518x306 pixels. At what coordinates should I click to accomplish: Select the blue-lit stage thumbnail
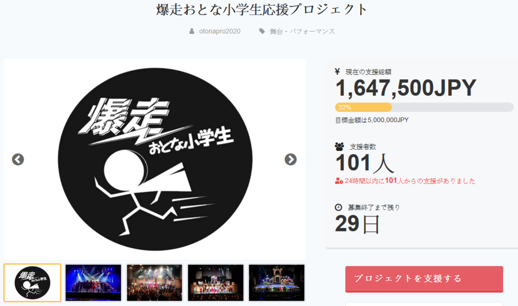(x=93, y=283)
